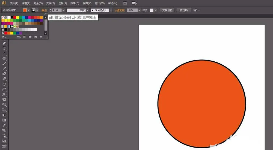Select the Rotate tool
This screenshot has width=273, height=150.
[x=4, y=84]
